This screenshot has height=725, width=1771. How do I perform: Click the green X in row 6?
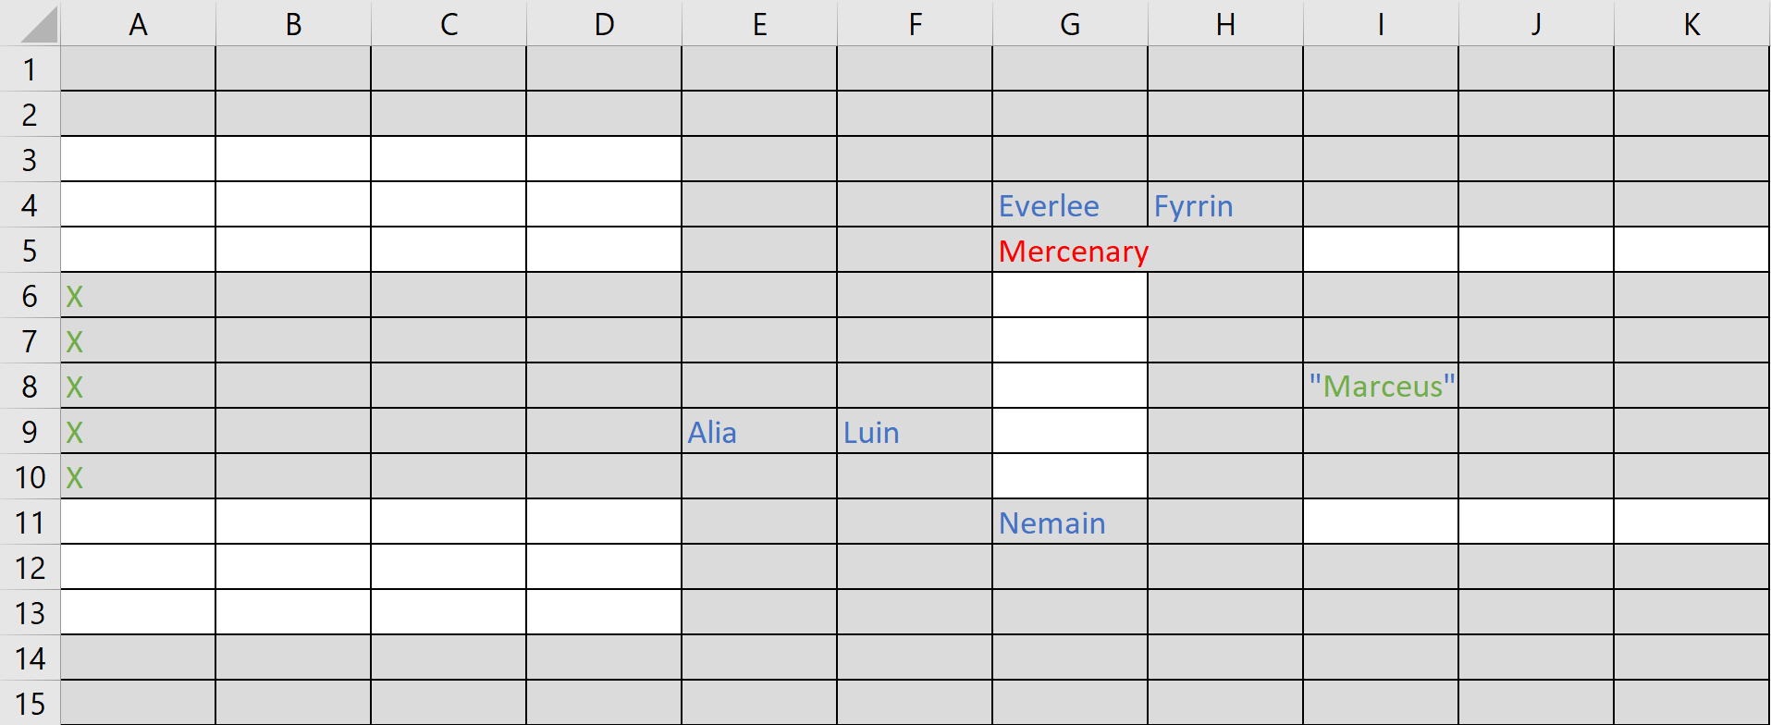pos(75,297)
